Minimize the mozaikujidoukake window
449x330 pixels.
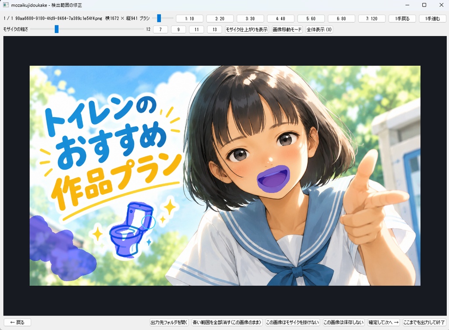click(407, 5)
